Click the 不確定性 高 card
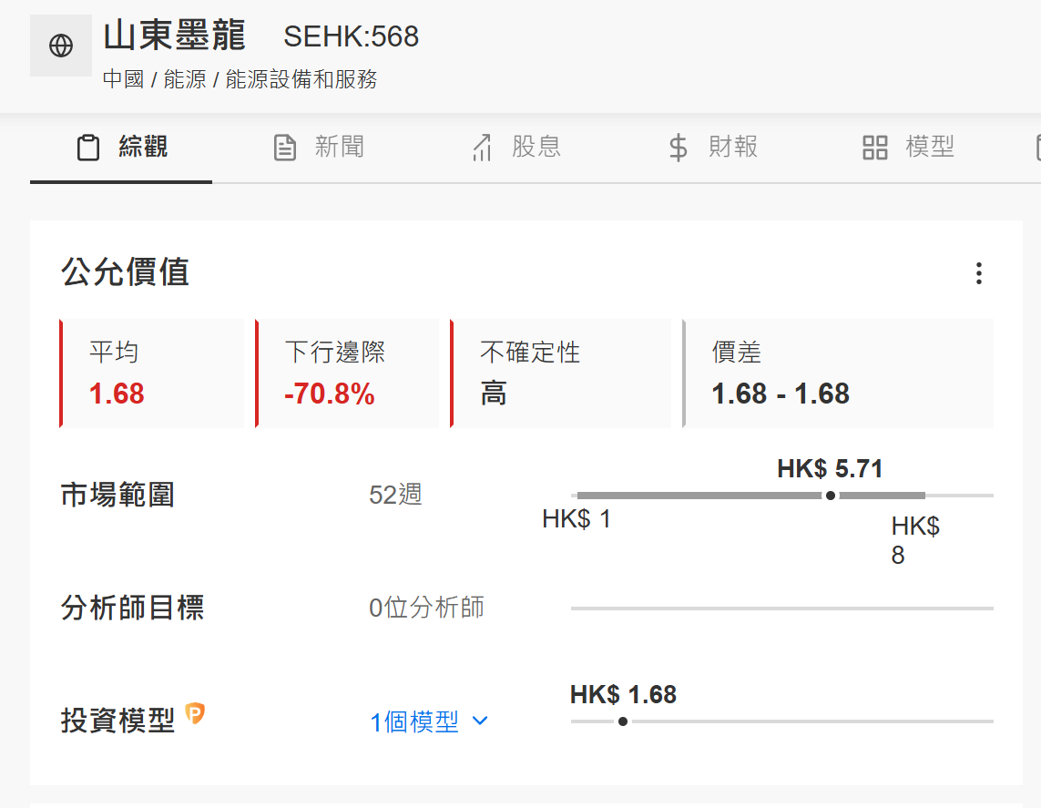This screenshot has height=808, width=1041. [x=561, y=373]
